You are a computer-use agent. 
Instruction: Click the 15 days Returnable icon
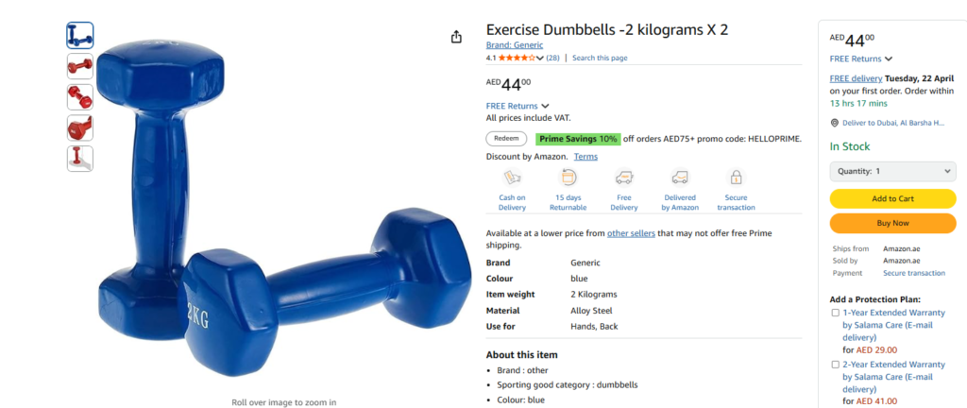(x=568, y=178)
